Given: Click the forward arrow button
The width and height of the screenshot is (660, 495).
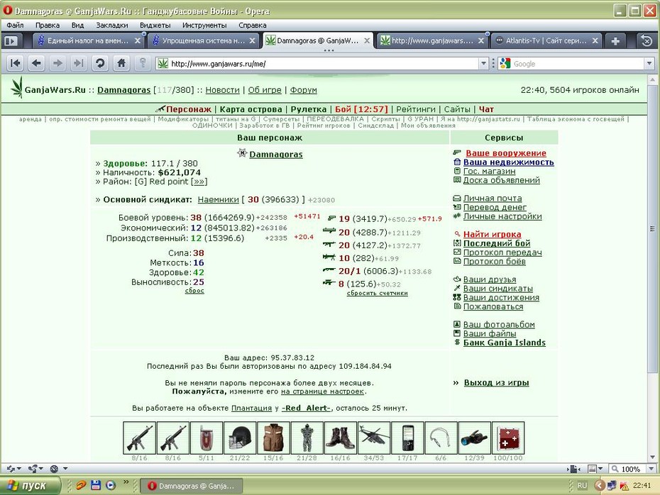Looking at the screenshot, I should pos(57,64).
